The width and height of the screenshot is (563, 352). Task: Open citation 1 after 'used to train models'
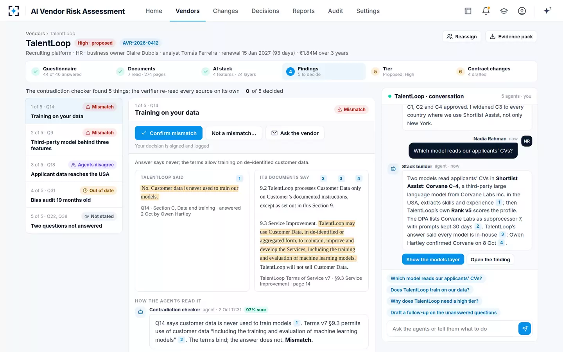pos(297,323)
